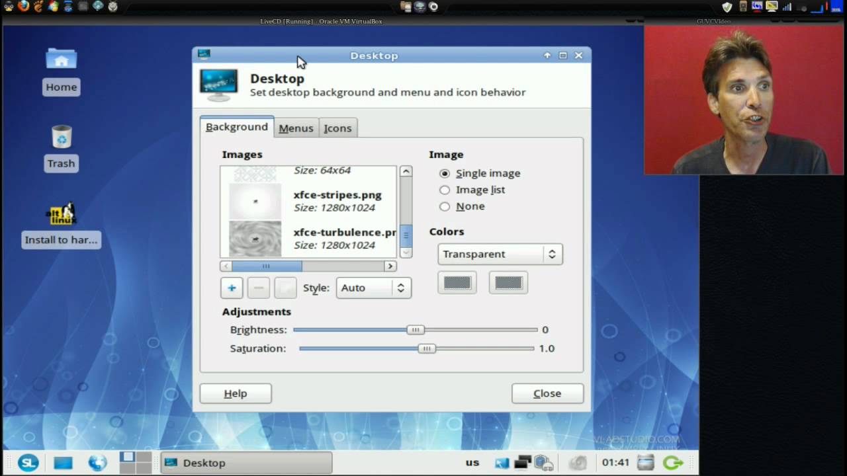Switch to the Background tab
The image size is (847, 476).
pos(237,127)
